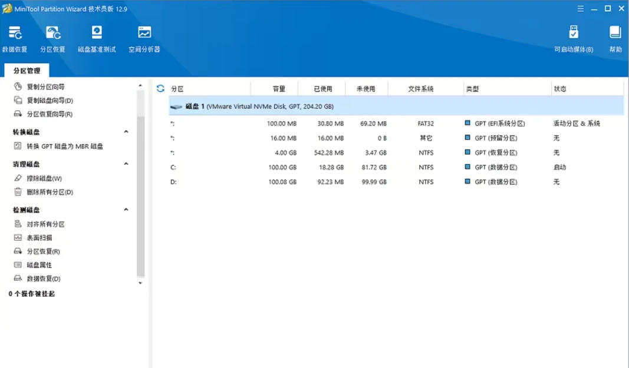Sort by the 已使用 column header
Viewport: 629px width, 368px height.
(323, 89)
